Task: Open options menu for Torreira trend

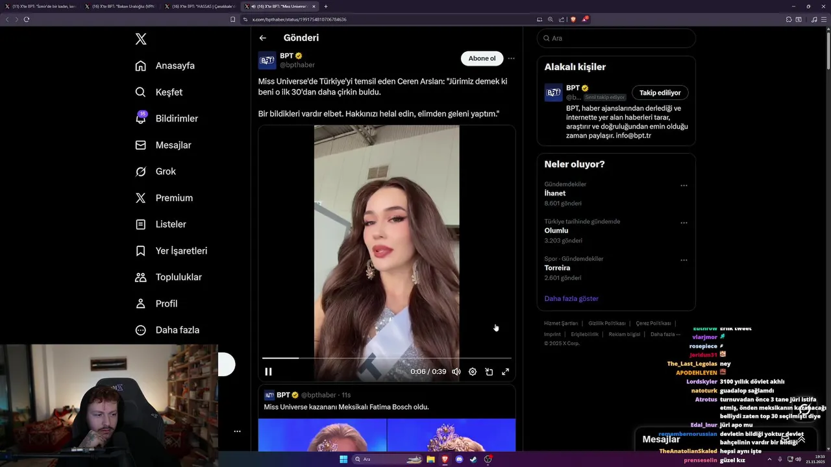Action: (684, 260)
